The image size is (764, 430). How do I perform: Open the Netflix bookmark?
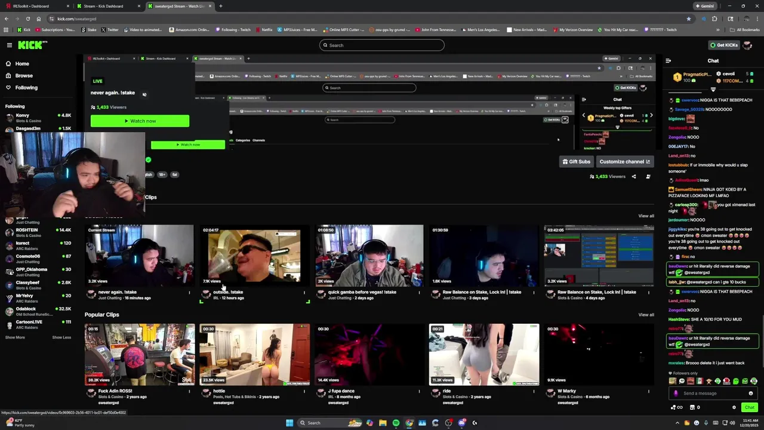coord(264,30)
